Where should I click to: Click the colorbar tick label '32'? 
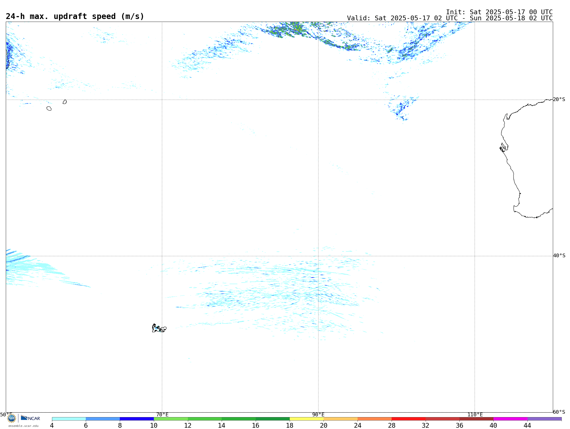click(x=426, y=425)
